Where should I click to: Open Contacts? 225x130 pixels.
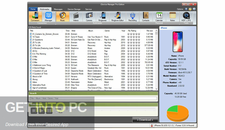point(146,17)
